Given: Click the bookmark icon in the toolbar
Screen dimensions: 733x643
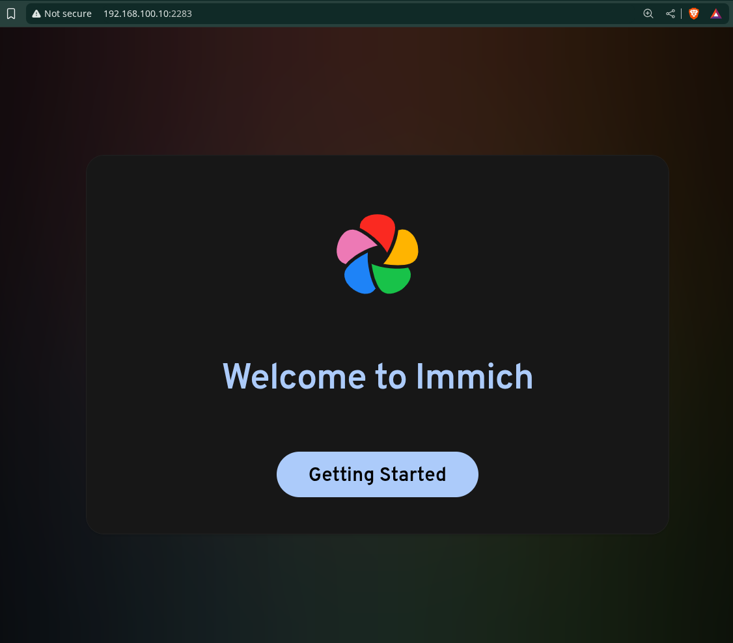Looking at the screenshot, I should [11, 14].
